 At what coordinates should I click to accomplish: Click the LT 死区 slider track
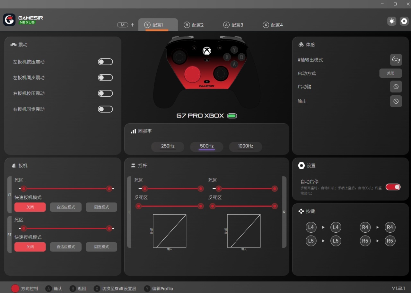pos(66,189)
